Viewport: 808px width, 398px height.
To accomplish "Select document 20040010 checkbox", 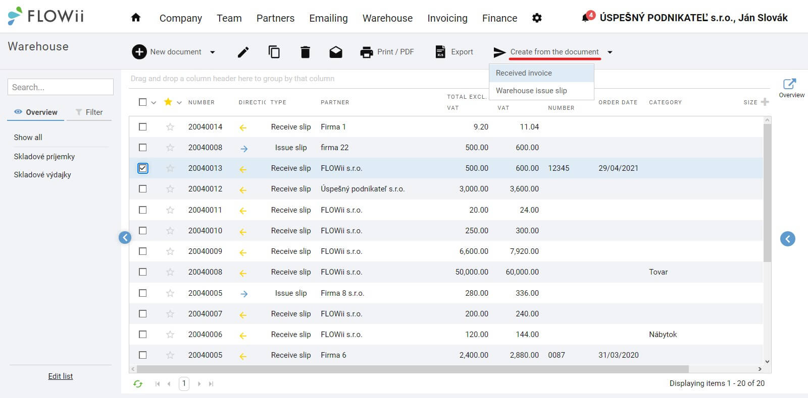I will 143,231.
